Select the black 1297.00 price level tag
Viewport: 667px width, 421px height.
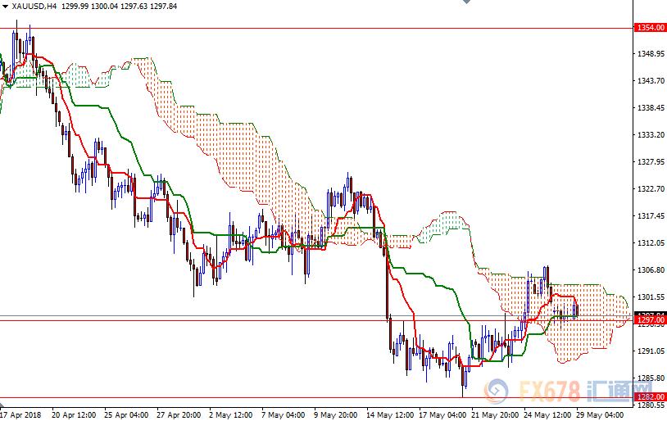coord(650,321)
